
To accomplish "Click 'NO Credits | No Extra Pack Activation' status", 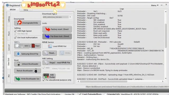I will pyautogui.click(x=44, y=94).
